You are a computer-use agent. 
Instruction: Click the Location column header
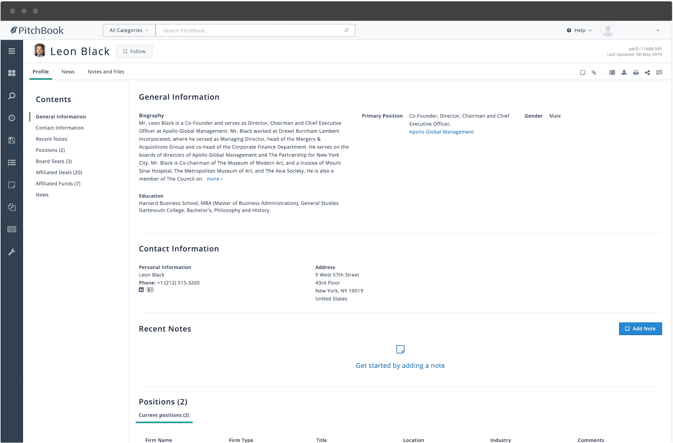point(413,440)
